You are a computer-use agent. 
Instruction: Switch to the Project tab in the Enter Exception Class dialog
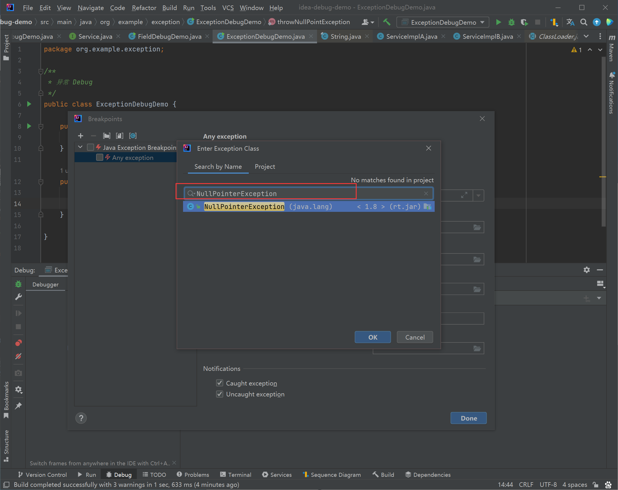265,166
